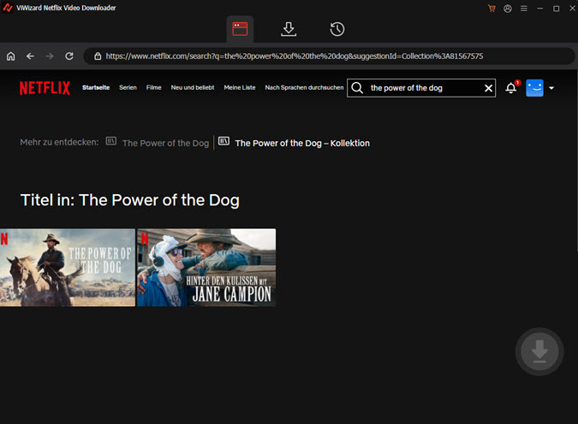Open Hinter den Kulissen mit Jane Campion thumbnail
The width and height of the screenshot is (578, 424).
(206, 268)
